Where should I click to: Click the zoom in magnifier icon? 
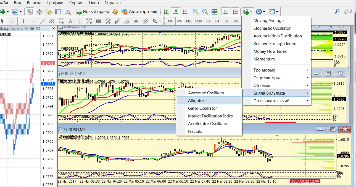click(196, 12)
